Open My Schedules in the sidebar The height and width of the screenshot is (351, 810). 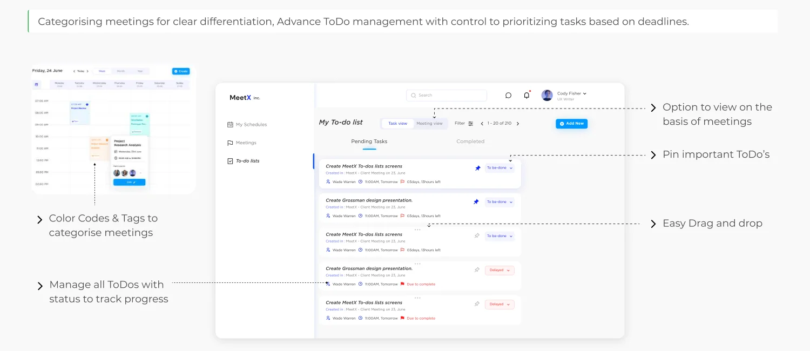247,125
